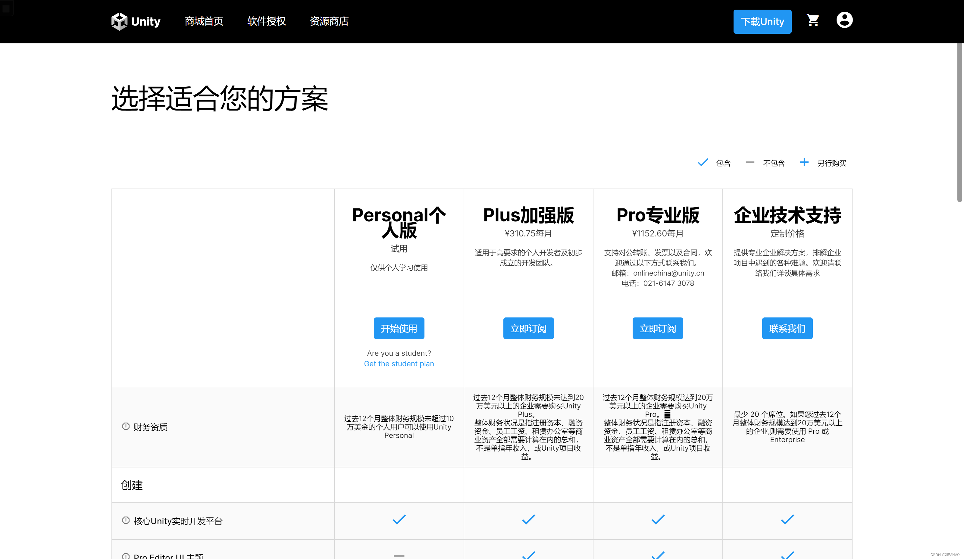Image resolution: width=964 pixels, height=559 pixels.
Task: Click info icon next to 核心Unity实时开发平台
Action: coord(126,520)
